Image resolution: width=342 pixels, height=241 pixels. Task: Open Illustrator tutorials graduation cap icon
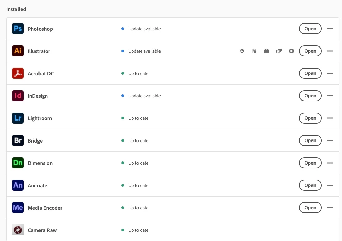(x=242, y=51)
